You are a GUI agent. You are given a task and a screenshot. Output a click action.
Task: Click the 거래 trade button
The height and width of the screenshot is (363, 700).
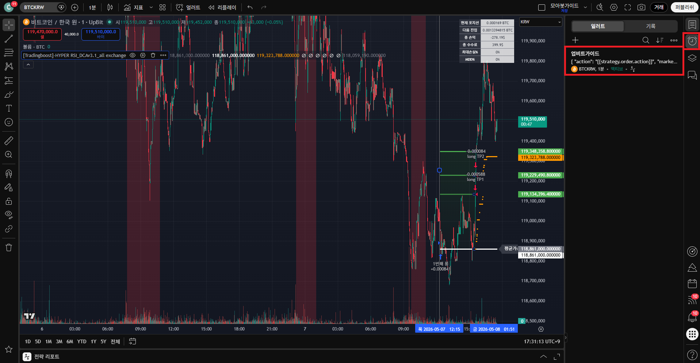pyautogui.click(x=659, y=7)
